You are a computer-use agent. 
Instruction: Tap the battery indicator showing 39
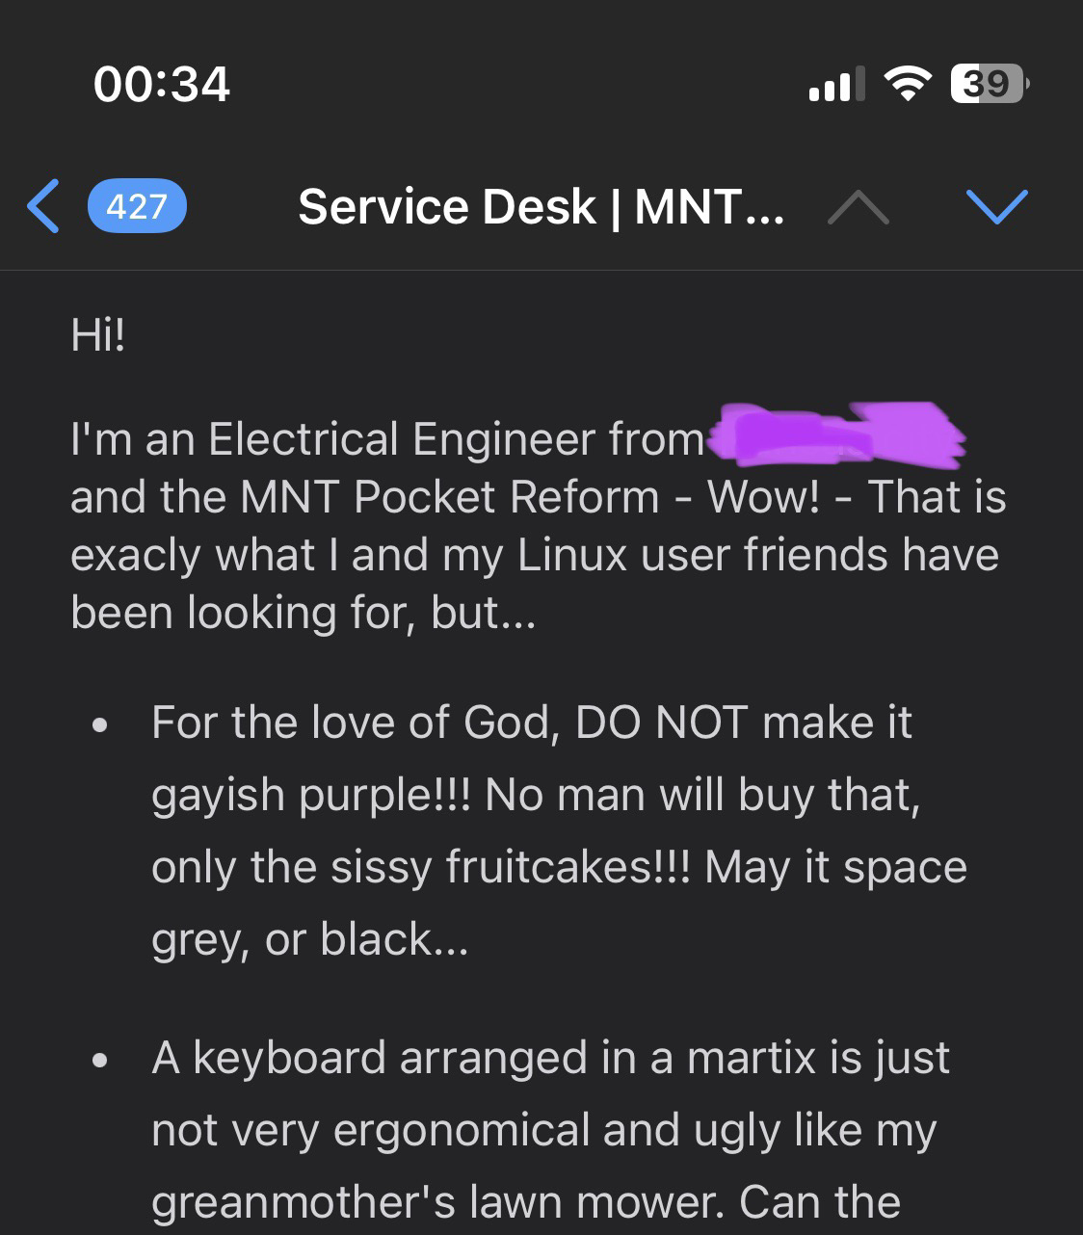coord(989,85)
